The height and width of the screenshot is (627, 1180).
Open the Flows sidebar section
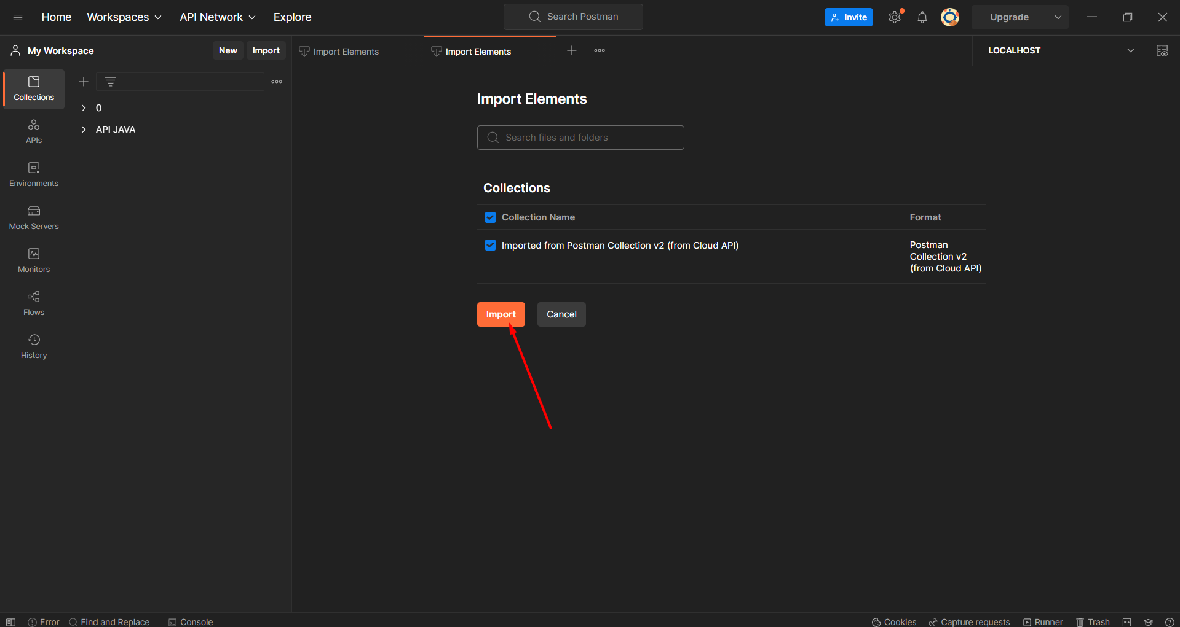coord(34,304)
